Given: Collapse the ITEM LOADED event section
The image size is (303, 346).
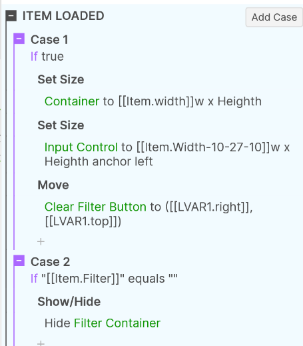Looking at the screenshot, I should (11, 16).
